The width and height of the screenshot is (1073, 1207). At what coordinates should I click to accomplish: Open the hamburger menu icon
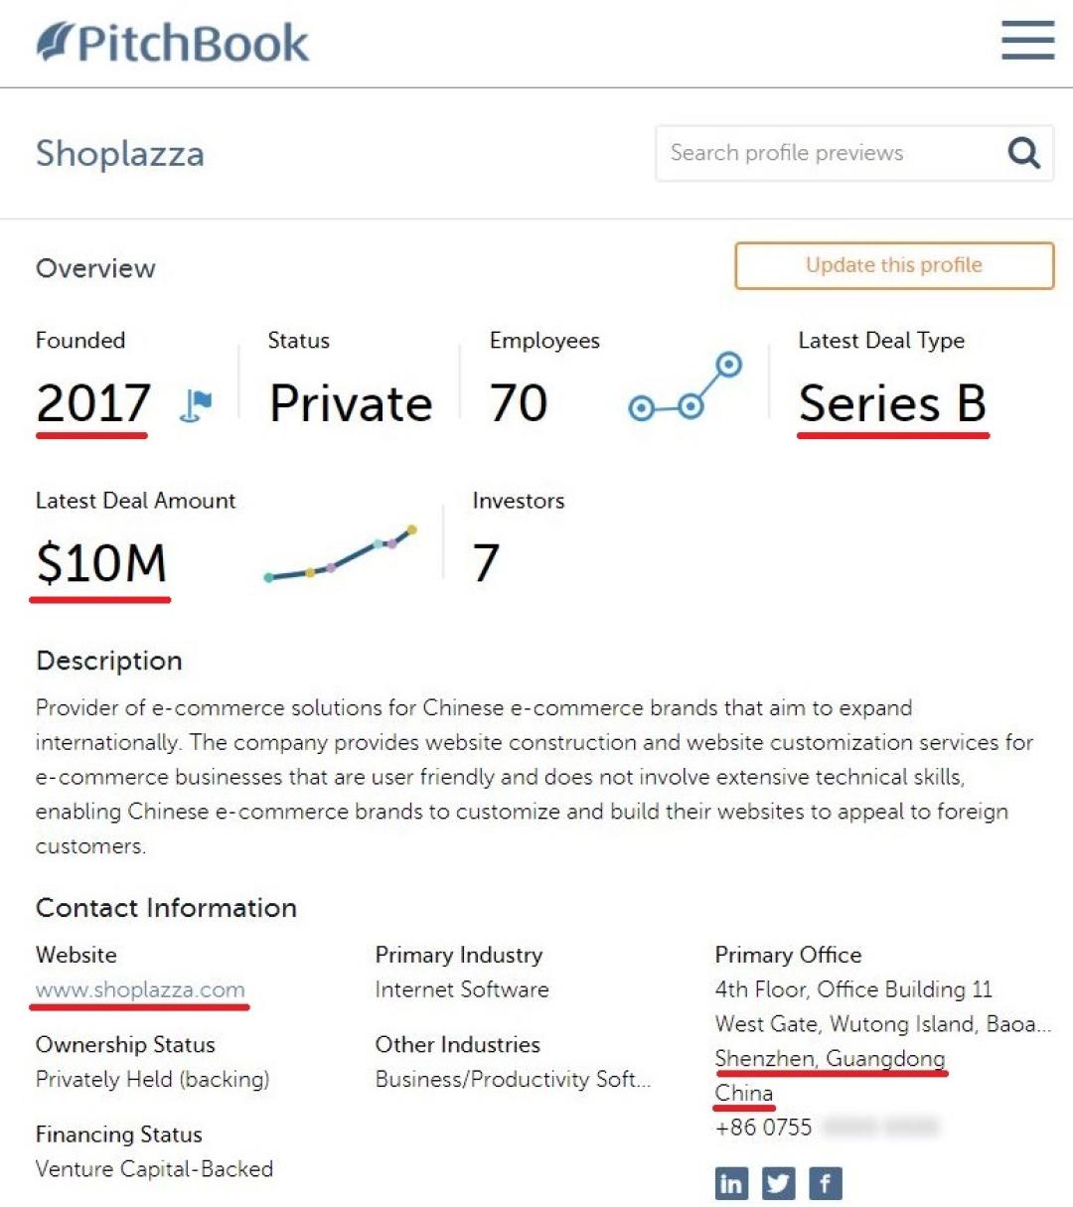(x=1027, y=41)
